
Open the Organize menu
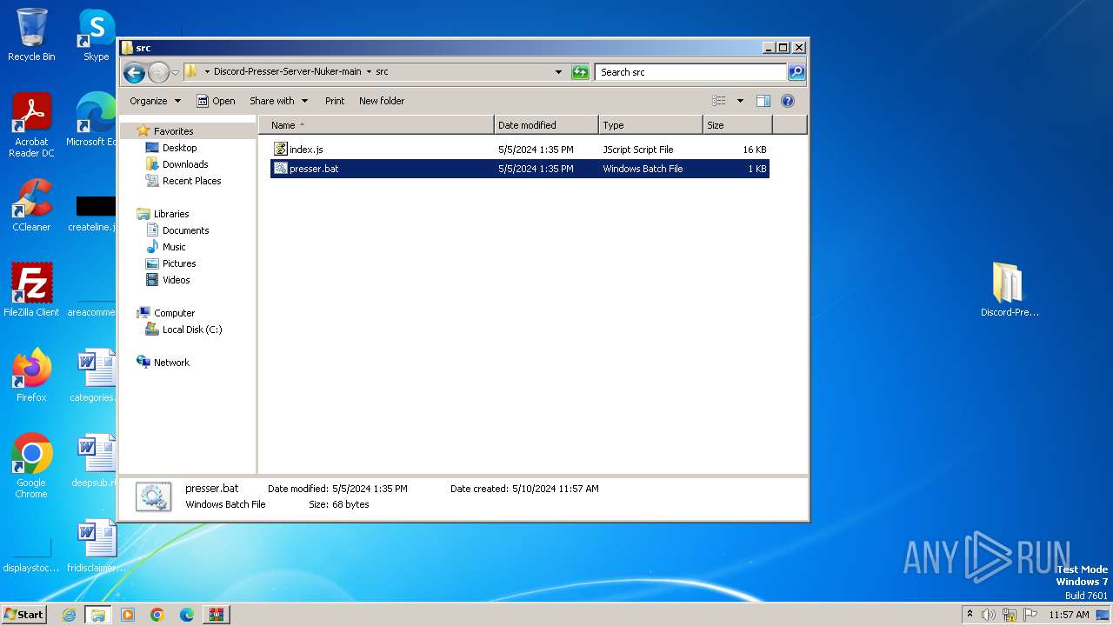155,101
